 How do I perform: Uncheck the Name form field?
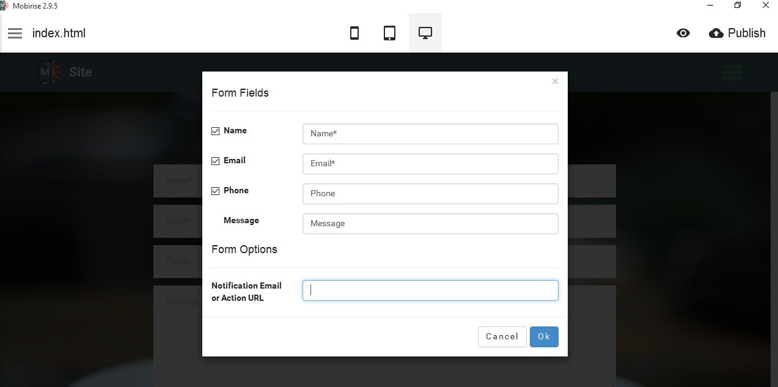(215, 130)
